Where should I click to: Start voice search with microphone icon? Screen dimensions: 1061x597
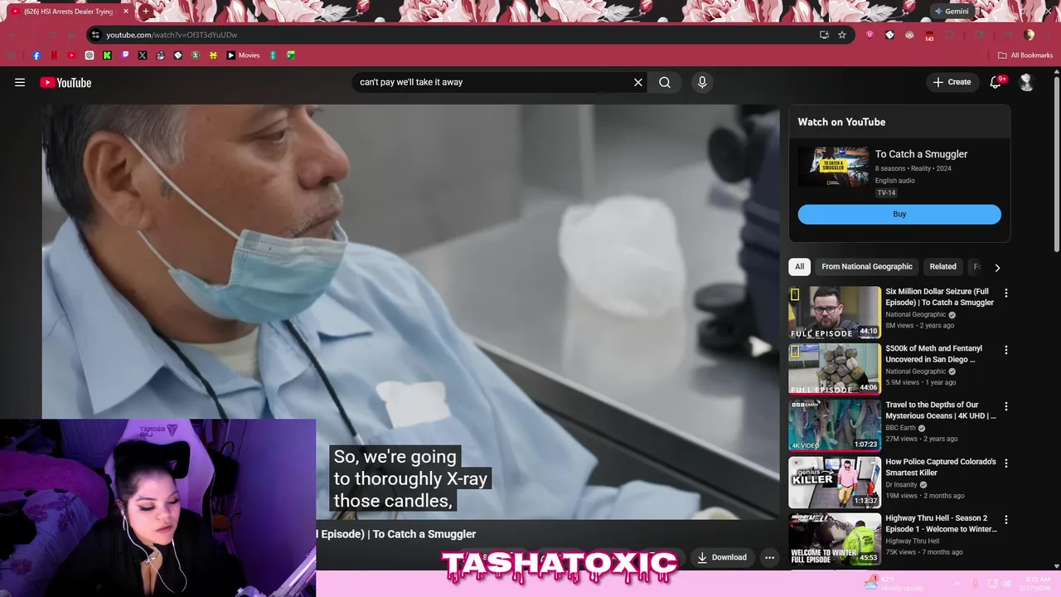click(x=702, y=82)
